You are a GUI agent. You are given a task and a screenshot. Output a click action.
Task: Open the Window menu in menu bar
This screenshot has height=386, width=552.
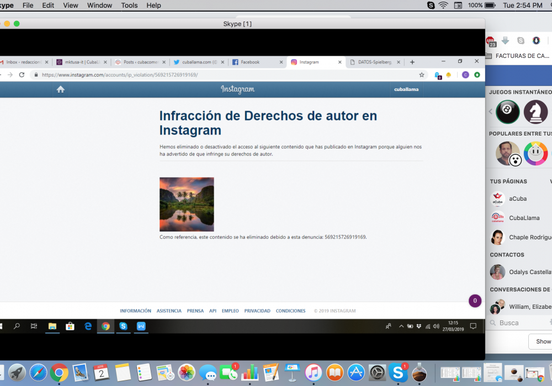[x=99, y=6]
